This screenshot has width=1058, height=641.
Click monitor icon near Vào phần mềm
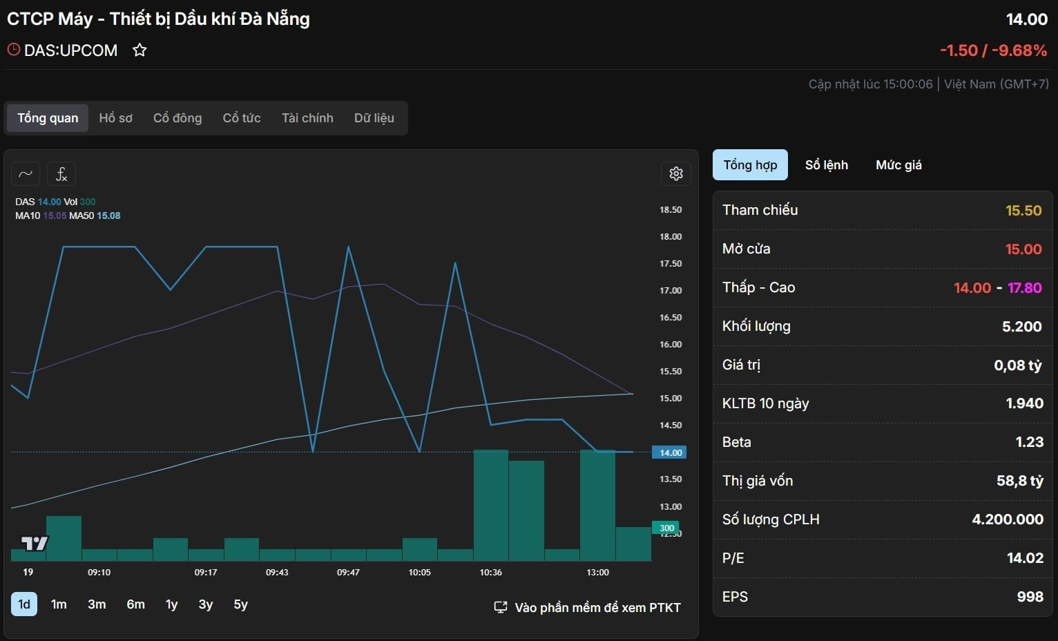coord(501,607)
